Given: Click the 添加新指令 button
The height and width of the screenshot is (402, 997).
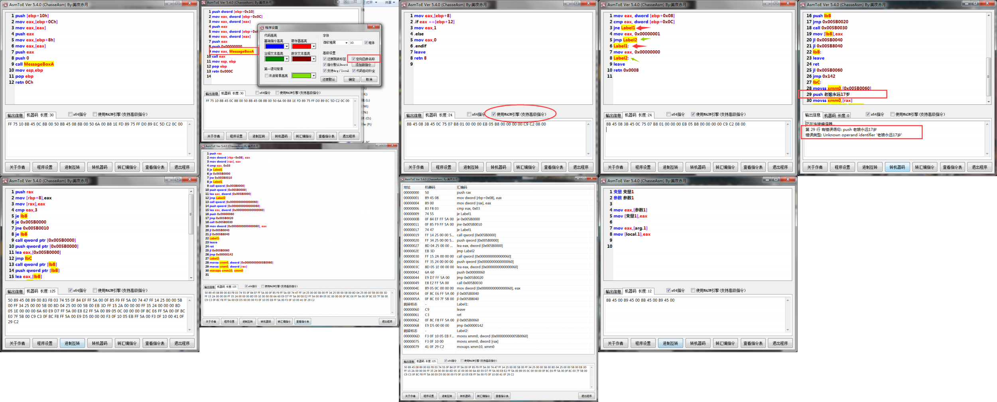Looking at the screenshot, I should 363,65.
